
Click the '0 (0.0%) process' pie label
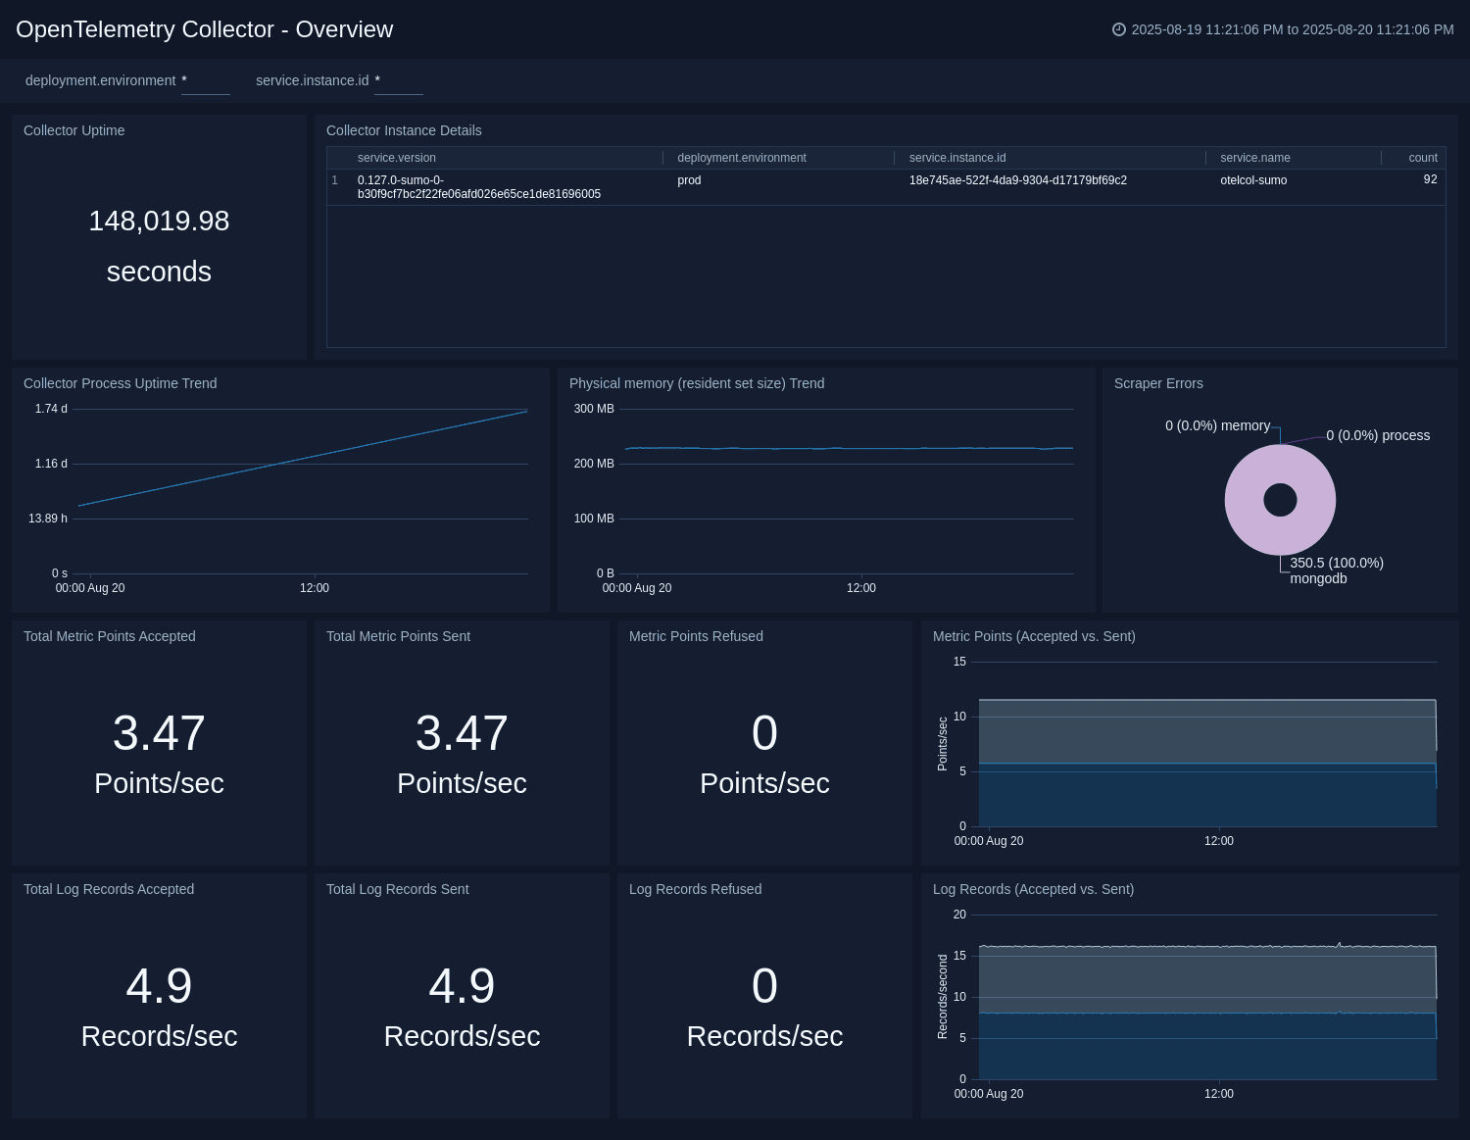(x=1377, y=435)
